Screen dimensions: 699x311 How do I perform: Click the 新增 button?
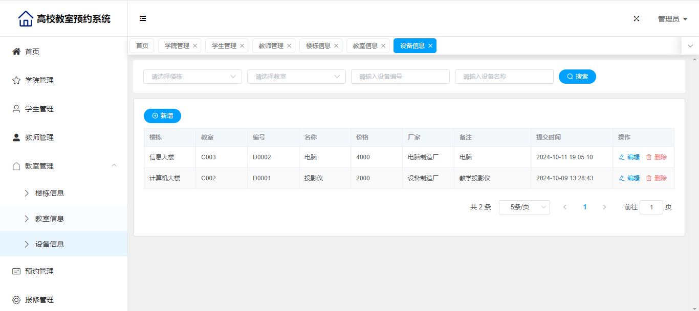click(x=162, y=116)
